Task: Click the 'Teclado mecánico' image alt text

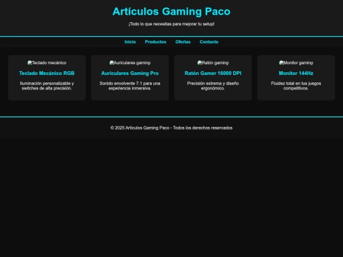Action: click(x=49, y=63)
